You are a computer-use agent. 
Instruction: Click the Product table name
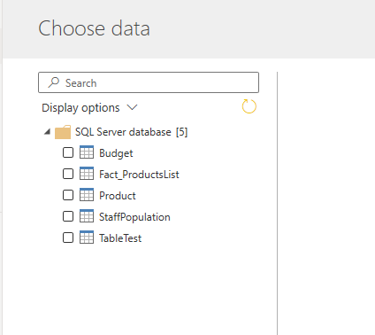coord(118,196)
